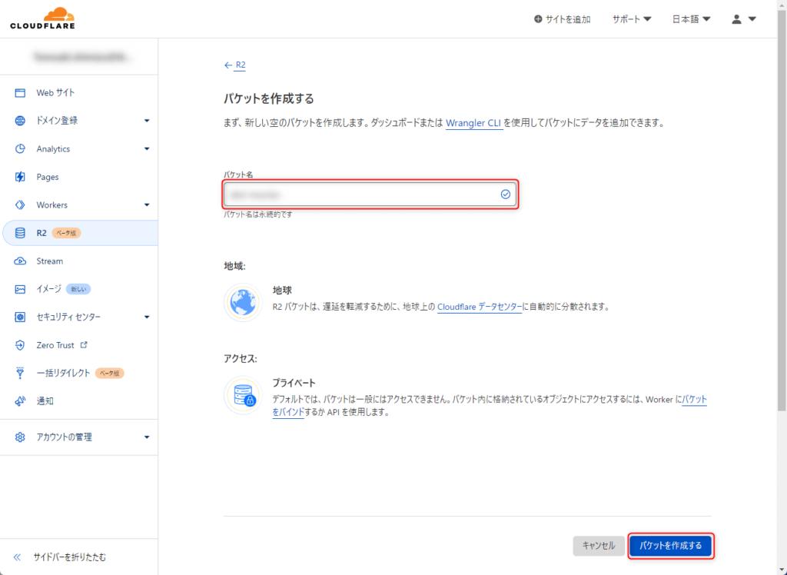Click the external link icon beside Zero Trust
The image size is (787, 575).
[84, 344]
